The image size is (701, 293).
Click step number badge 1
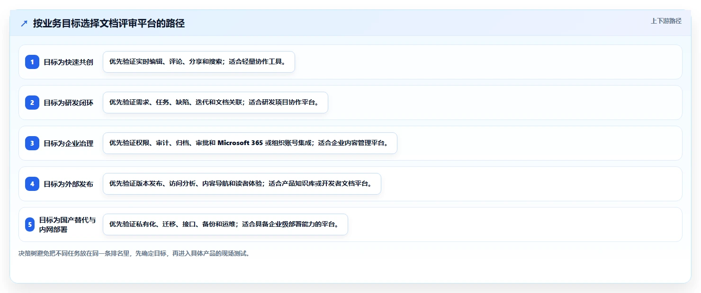(x=32, y=62)
